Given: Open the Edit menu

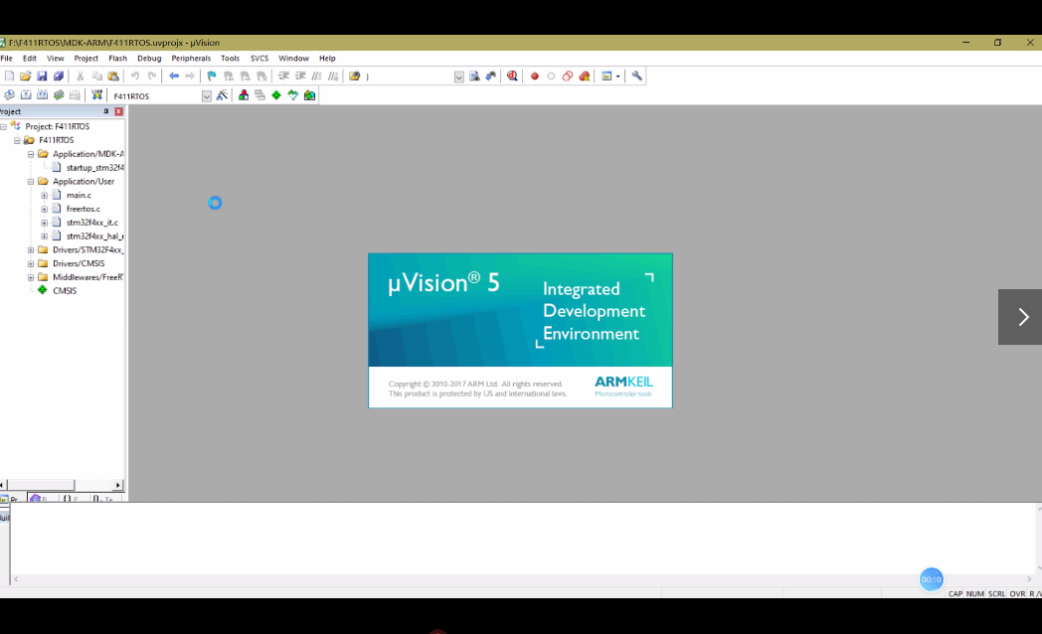Looking at the screenshot, I should [29, 59].
